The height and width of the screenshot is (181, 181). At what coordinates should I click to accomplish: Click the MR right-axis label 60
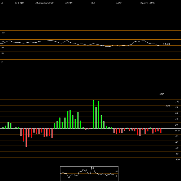[x=176, y=113]
